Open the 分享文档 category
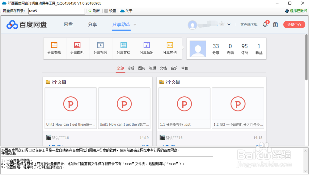This screenshot has width=309, height=175. coord(123,48)
